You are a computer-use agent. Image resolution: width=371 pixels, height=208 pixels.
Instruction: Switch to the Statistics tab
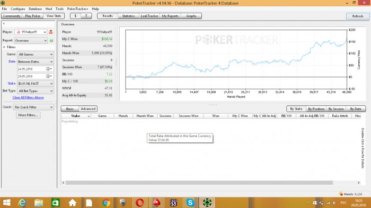click(128, 16)
